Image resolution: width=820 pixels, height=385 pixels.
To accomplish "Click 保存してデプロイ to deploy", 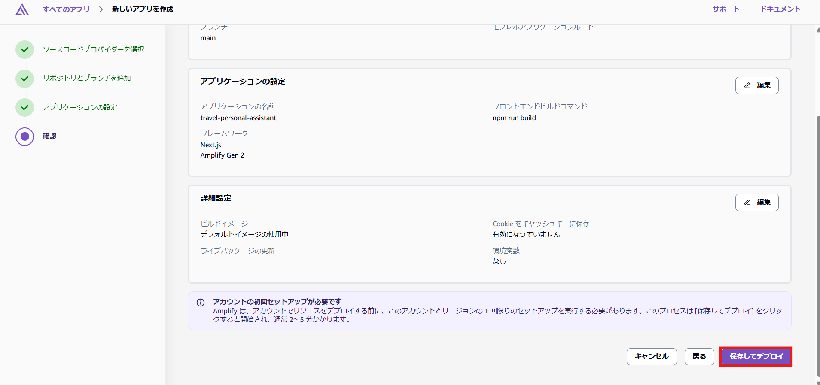I will pos(756,357).
